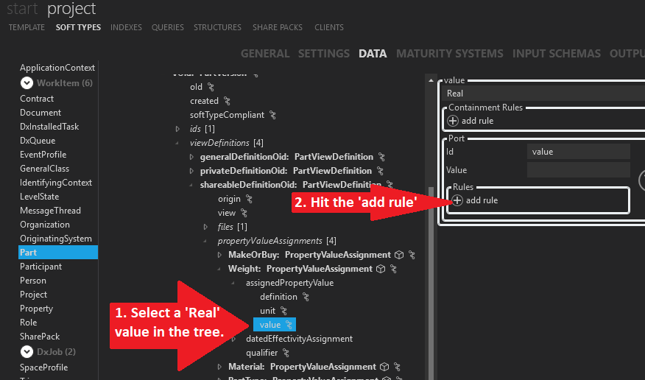The height and width of the screenshot is (380, 645).
Task: Select the datedEffectivityAssignment tree node
Action: click(x=299, y=339)
